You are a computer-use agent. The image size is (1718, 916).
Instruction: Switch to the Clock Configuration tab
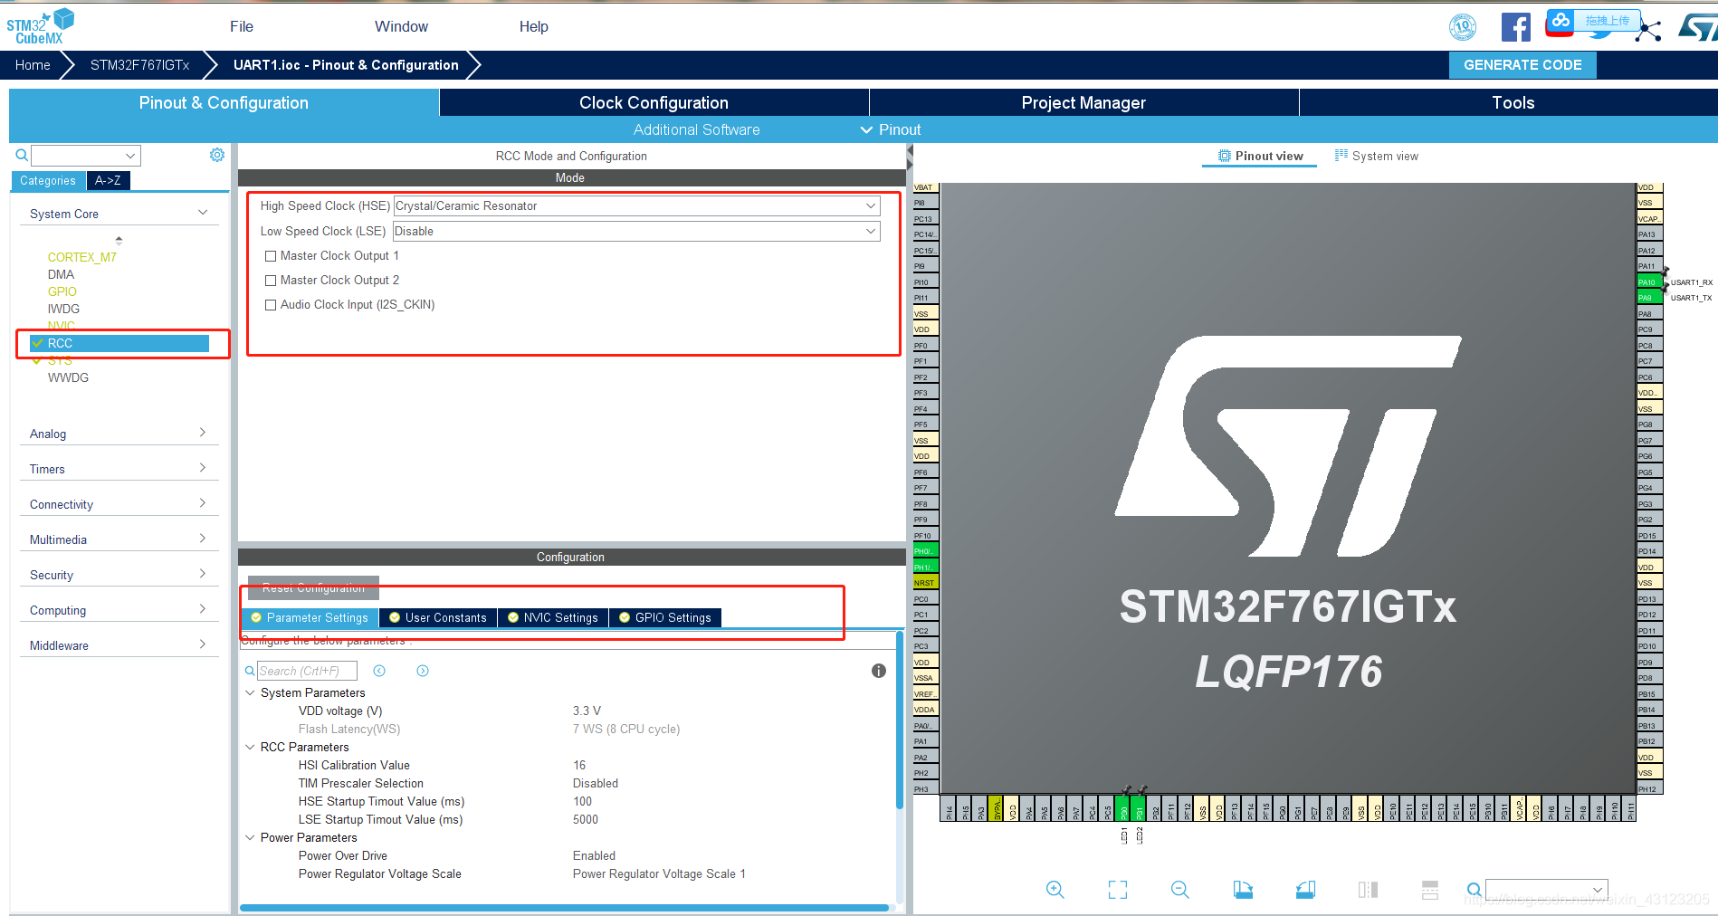(x=654, y=102)
